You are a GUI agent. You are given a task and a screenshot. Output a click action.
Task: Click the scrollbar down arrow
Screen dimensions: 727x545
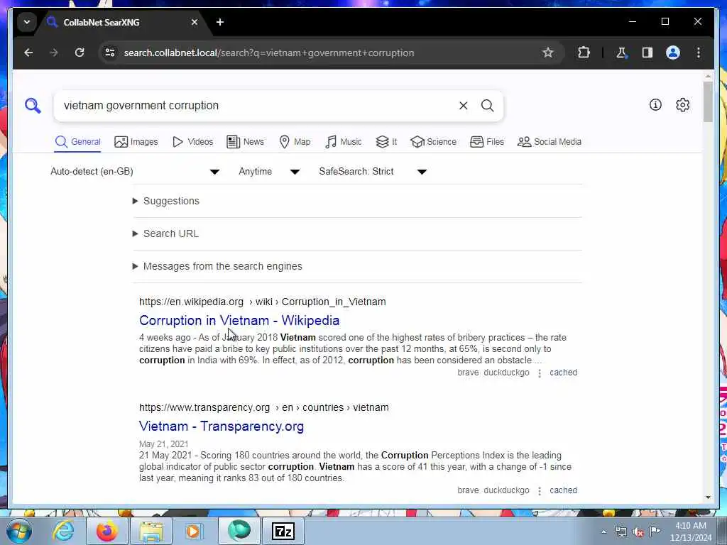708,497
